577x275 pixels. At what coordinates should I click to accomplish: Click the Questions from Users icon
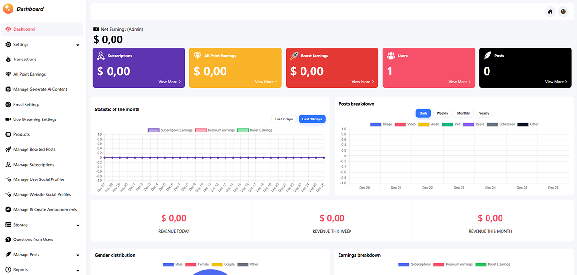8,239
